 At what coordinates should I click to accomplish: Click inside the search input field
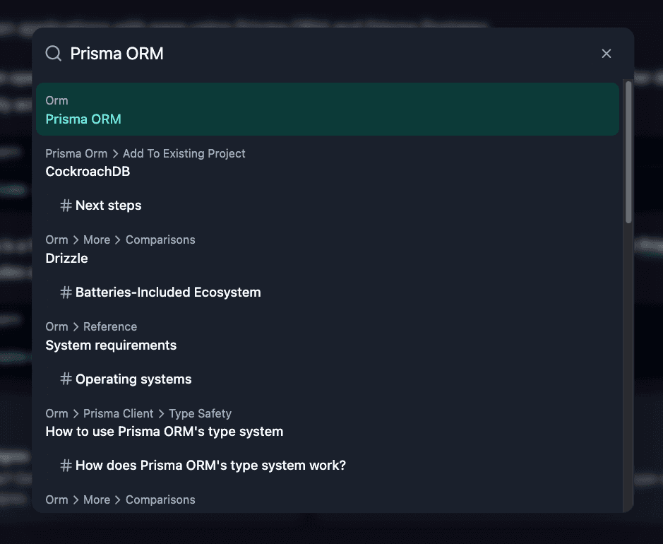tap(282, 53)
